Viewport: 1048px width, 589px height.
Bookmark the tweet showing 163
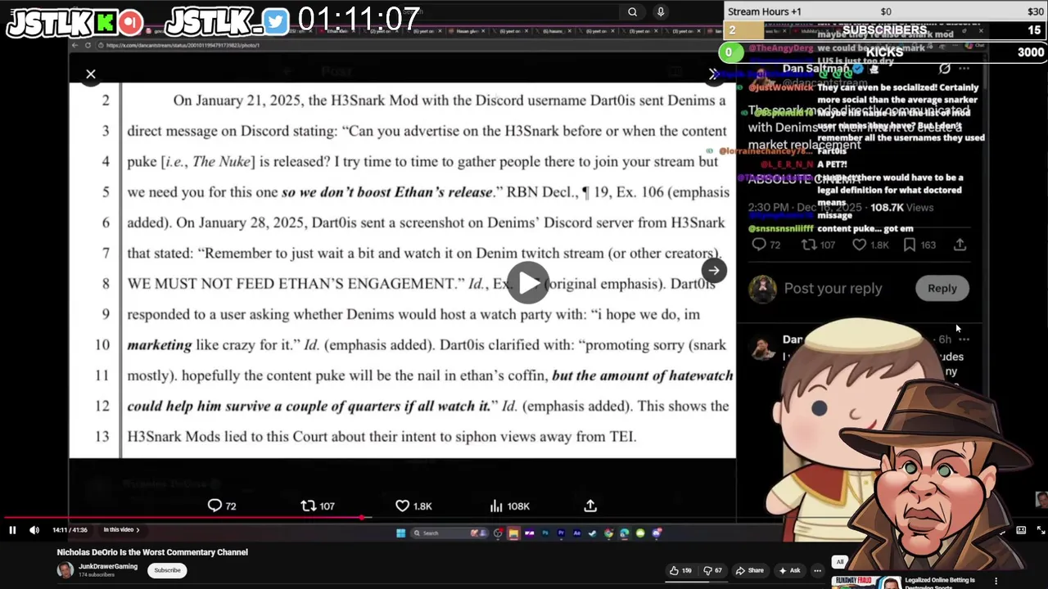click(919, 245)
